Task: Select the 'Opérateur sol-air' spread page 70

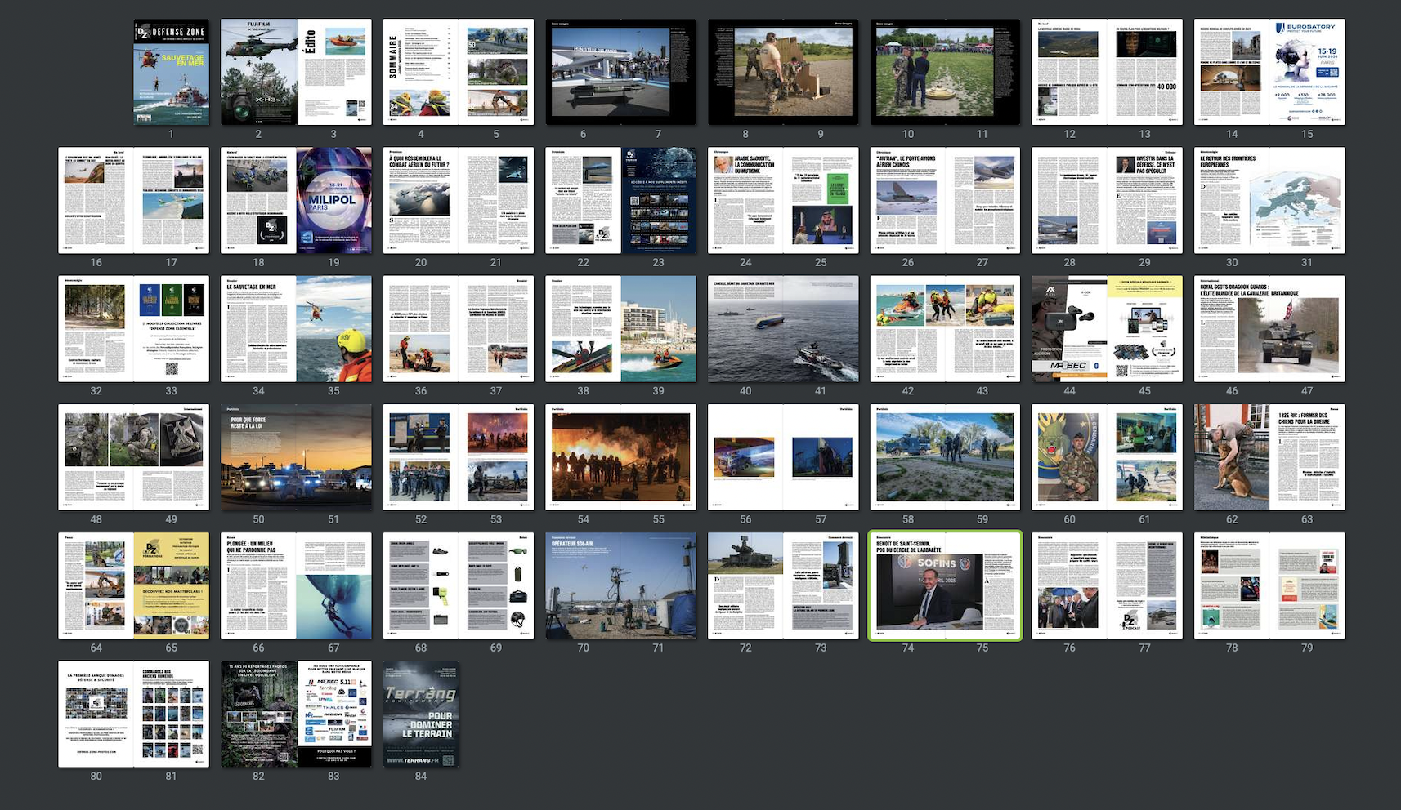Action: click(x=583, y=585)
